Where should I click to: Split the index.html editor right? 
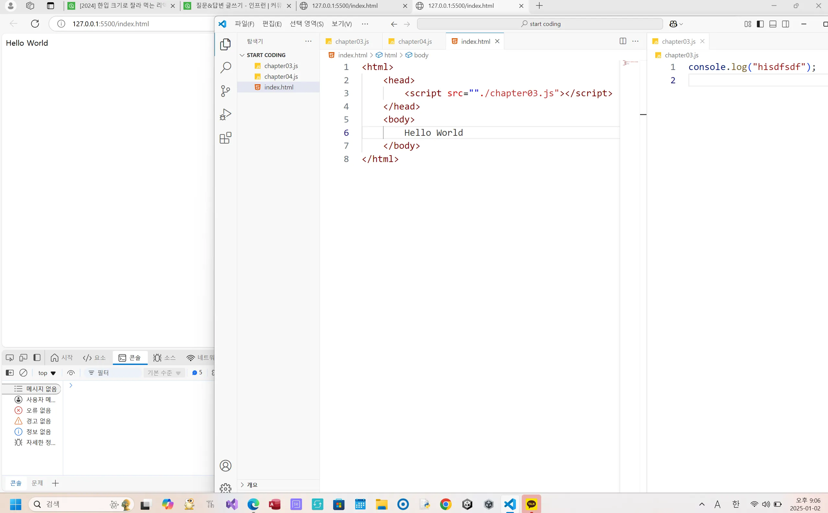(x=623, y=41)
